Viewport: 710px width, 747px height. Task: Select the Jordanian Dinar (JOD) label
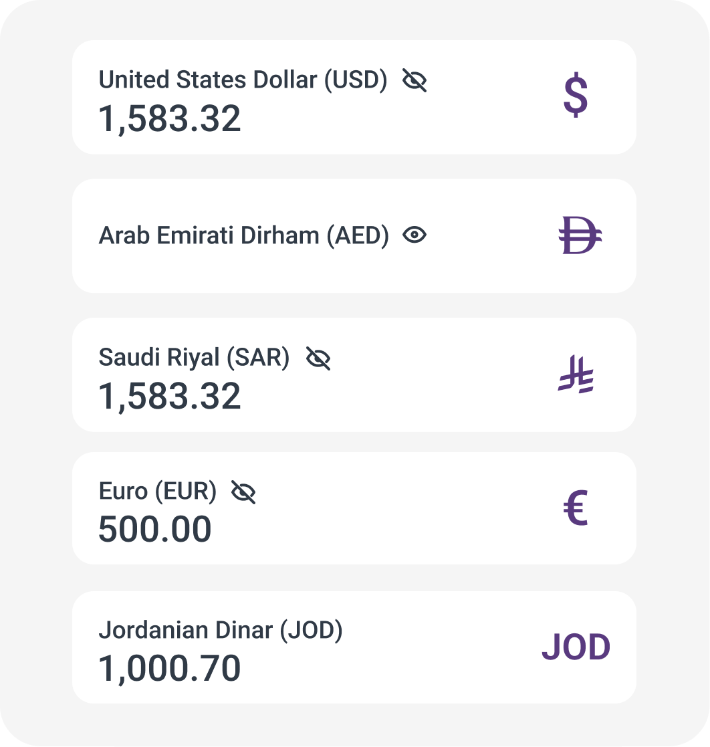coord(221,630)
